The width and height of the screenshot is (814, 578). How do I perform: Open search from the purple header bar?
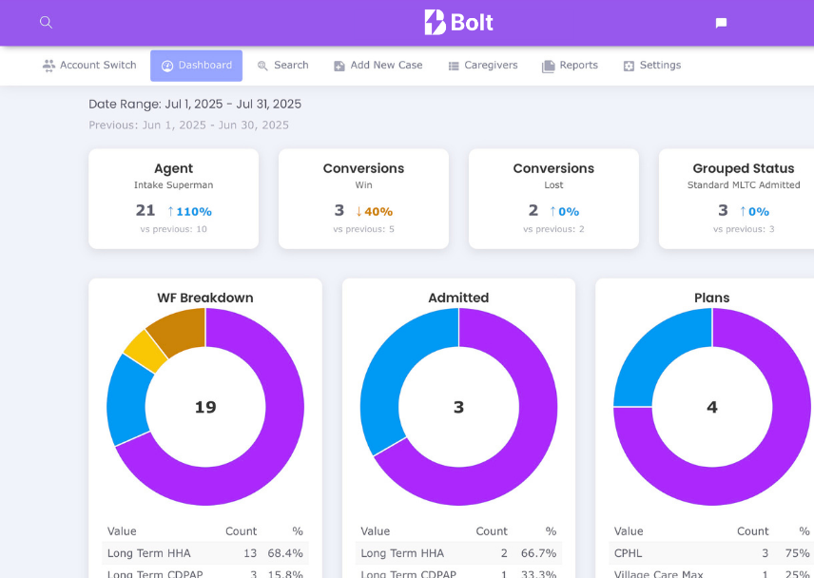[x=46, y=22]
